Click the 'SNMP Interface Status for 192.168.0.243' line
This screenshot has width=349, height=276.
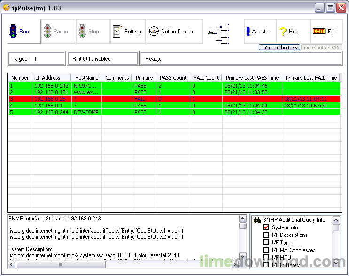55,219
